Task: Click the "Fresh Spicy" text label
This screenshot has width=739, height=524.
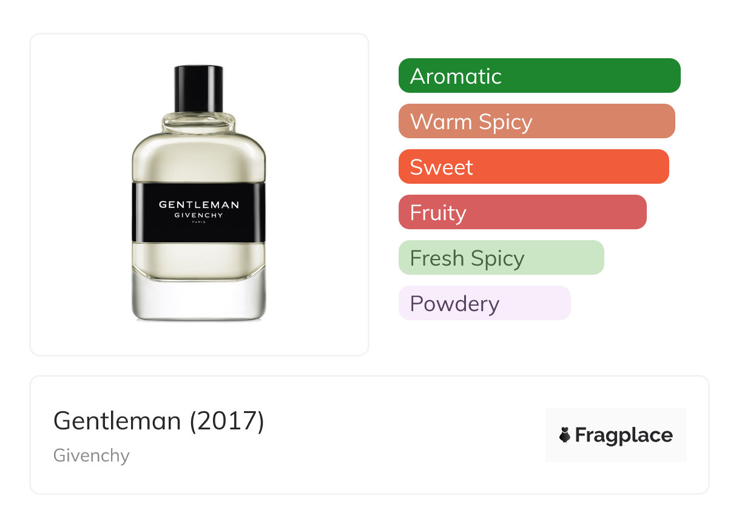Action: (467, 258)
